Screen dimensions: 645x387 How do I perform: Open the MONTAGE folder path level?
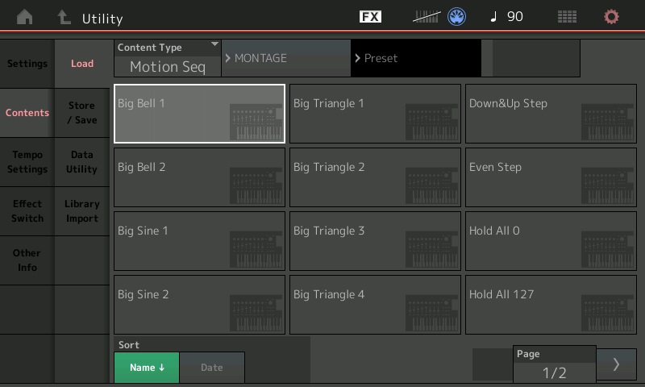pyautogui.click(x=285, y=58)
